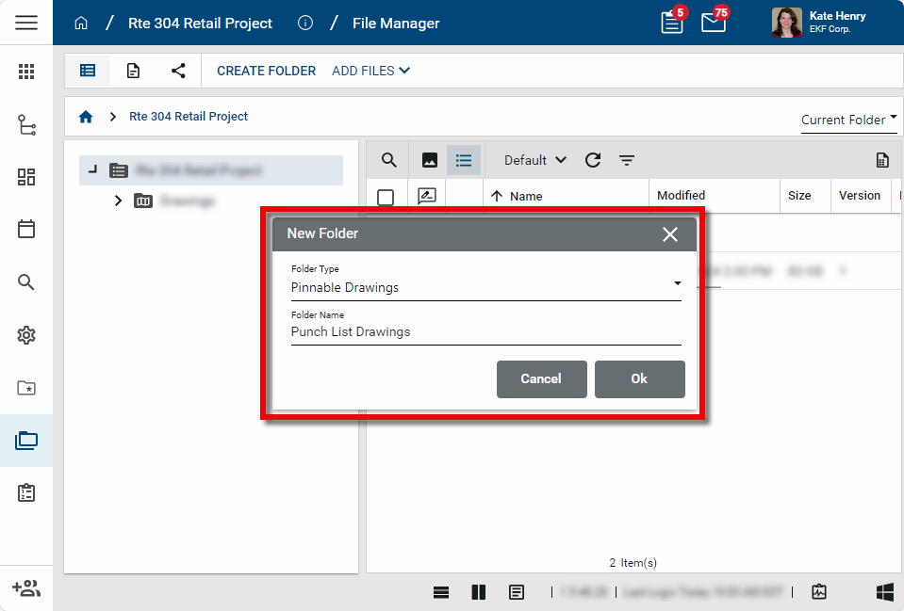
Task: Click the share icon in toolbar
Action: [178, 71]
